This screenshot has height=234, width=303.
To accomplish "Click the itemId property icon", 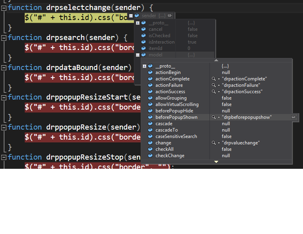I will coord(144,48).
